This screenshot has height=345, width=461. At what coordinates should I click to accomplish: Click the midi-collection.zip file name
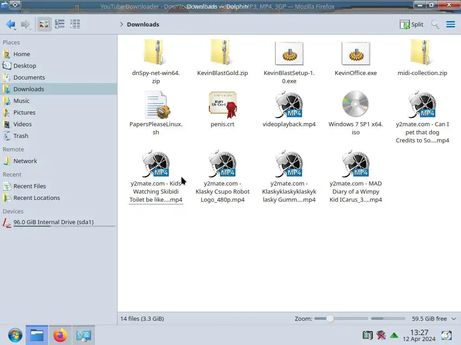point(422,73)
